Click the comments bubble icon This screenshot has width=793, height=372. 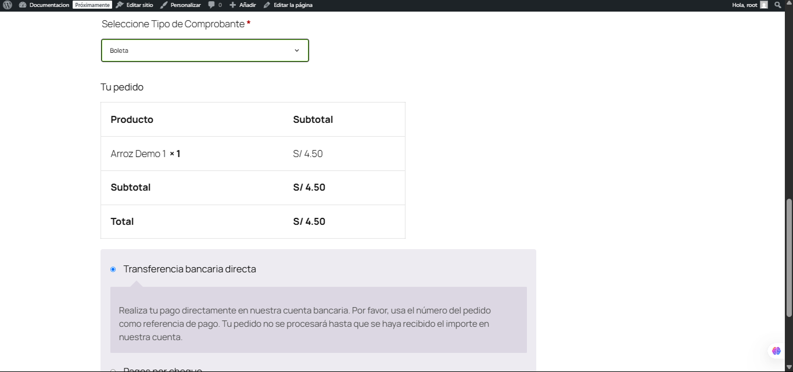tap(211, 5)
